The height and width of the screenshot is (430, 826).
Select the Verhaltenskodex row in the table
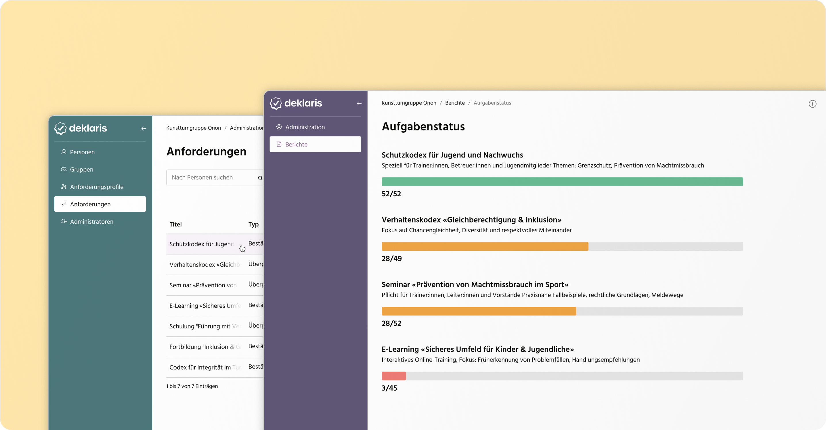pos(204,265)
